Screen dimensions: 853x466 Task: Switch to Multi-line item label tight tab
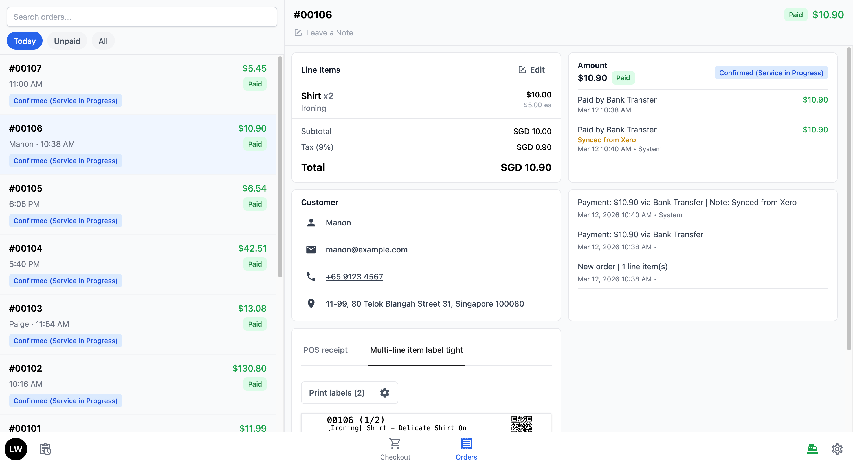coord(416,350)
